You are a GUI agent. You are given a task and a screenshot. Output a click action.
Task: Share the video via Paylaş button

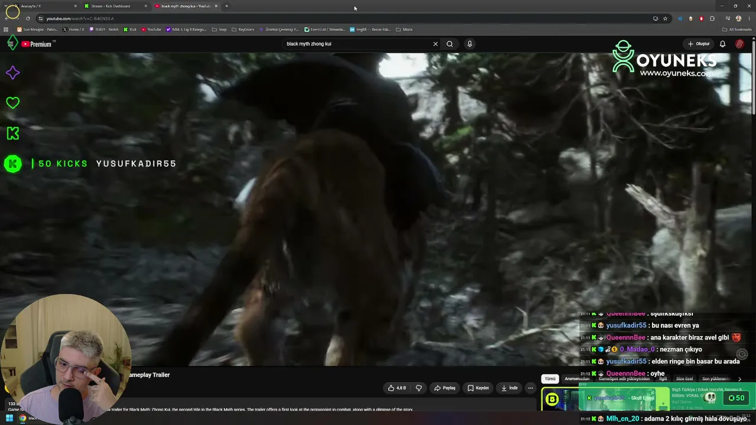pos(445,388)
